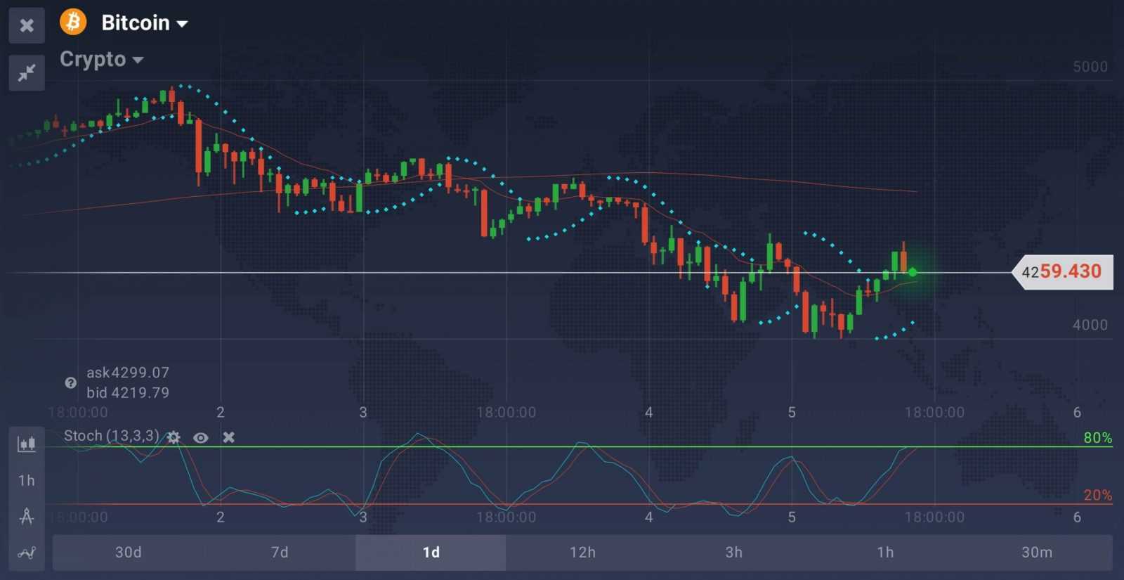This screenshot has width=1124, height=580.
Task: Open the 1h candle interval selector
Action: 27,480
